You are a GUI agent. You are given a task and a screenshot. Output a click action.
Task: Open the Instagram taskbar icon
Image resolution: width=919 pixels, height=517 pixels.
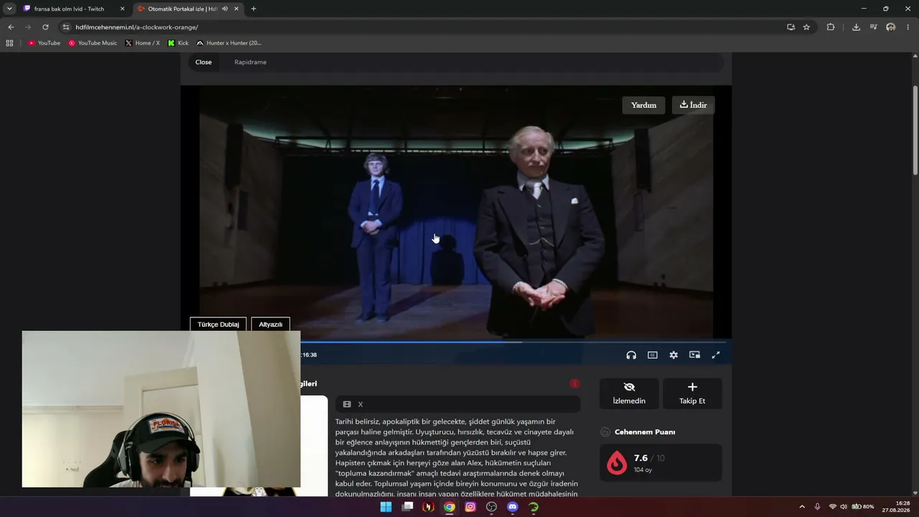tap(470, 507)
